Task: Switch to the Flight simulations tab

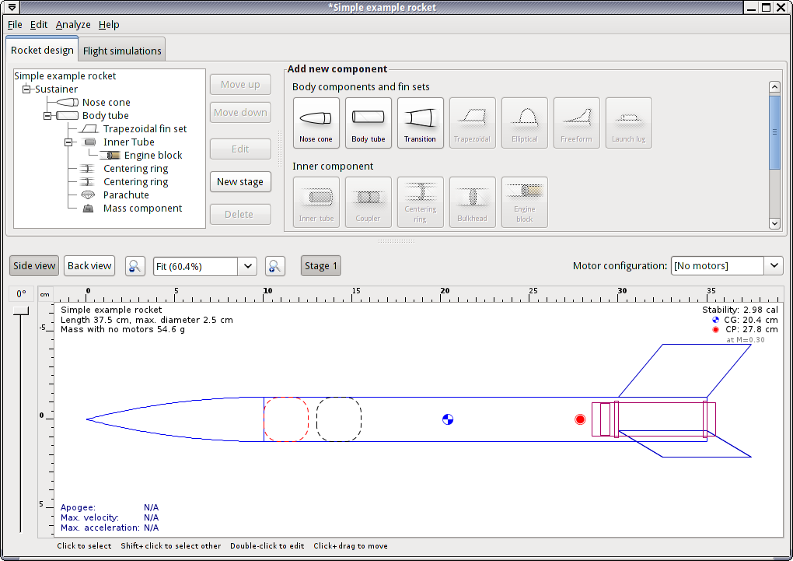Action: 122,51
